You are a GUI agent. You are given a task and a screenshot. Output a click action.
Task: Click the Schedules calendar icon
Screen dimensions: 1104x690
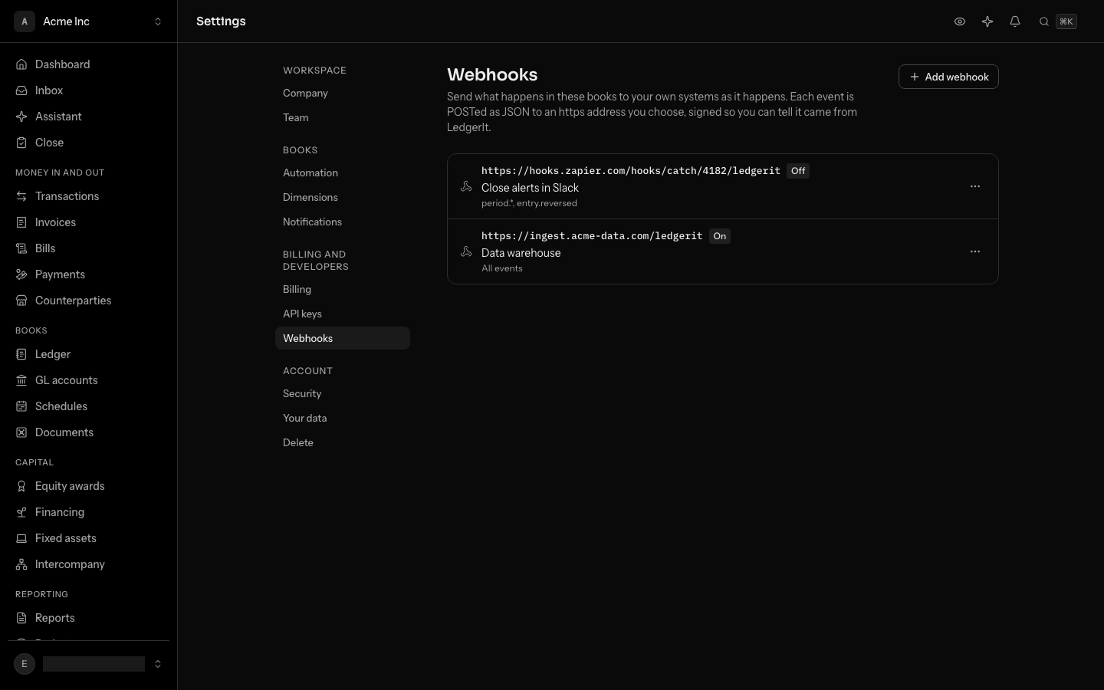pos(21,406)
